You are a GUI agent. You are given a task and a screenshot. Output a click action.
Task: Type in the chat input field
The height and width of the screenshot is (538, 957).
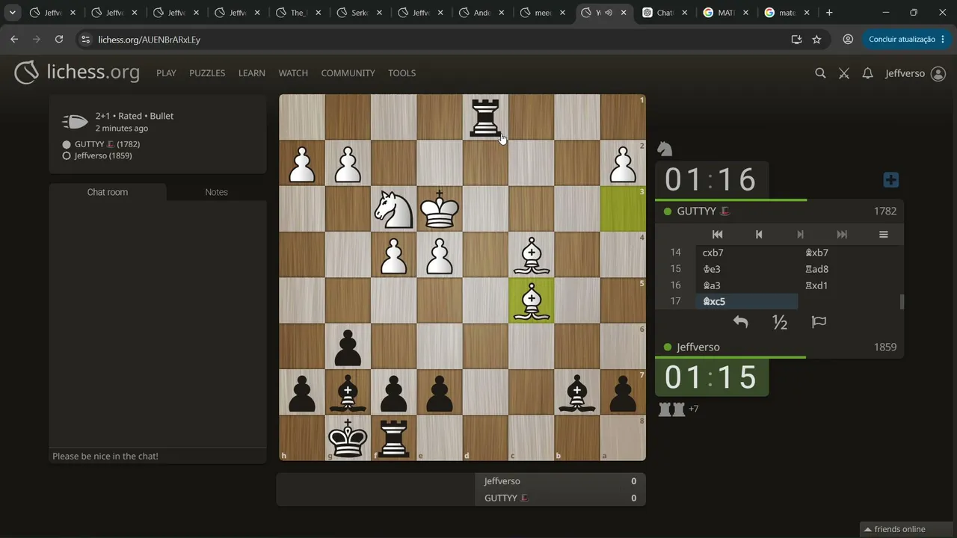(x=157, y=456)
